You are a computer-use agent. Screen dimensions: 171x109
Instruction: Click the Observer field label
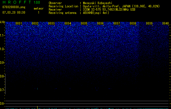pyautogui.click(x=55, y=3)
